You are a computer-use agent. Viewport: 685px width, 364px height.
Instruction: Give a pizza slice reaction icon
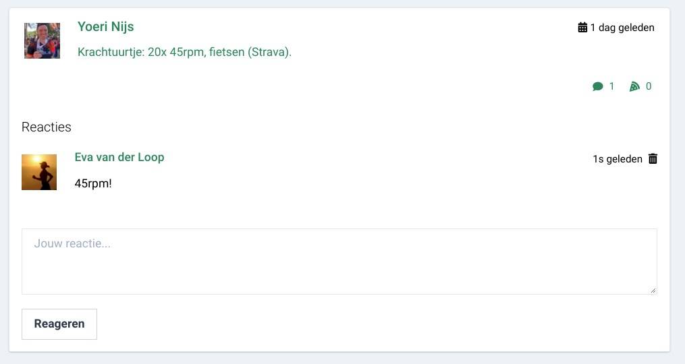(x=634, y=86)
